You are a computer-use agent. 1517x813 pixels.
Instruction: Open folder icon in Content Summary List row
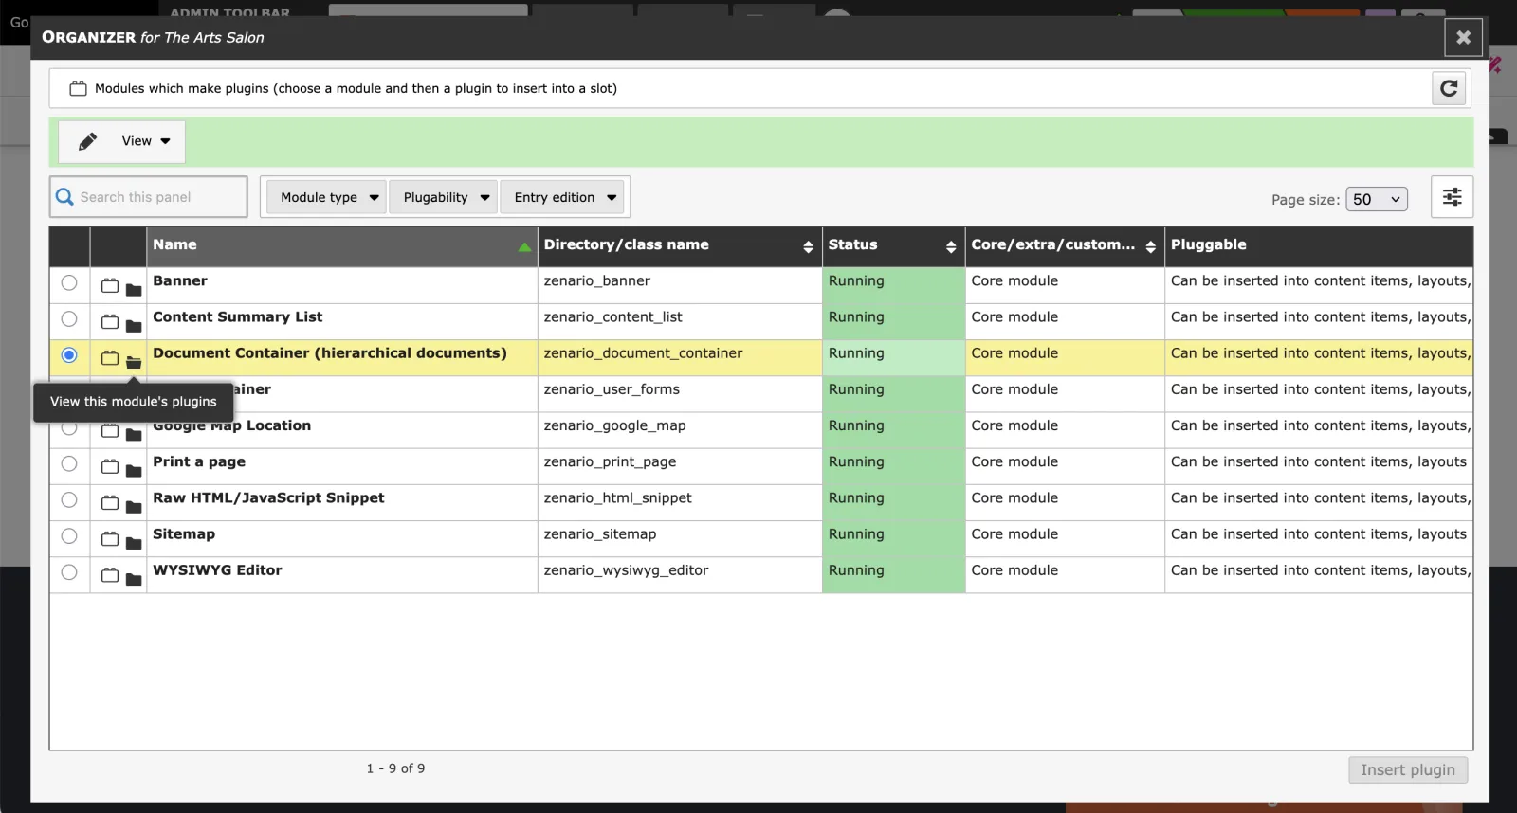click(134, 326)
